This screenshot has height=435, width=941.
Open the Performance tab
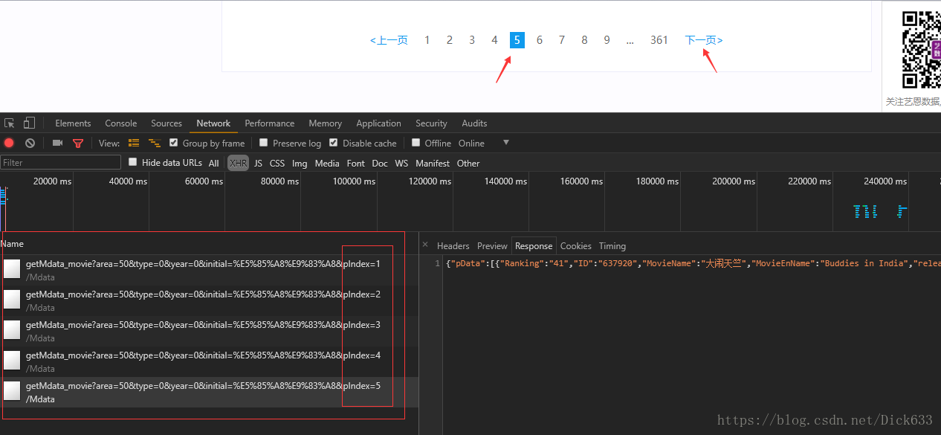(269, 123)
